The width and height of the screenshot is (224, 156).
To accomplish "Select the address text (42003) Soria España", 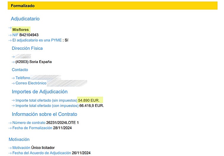I will pos(34,62).
